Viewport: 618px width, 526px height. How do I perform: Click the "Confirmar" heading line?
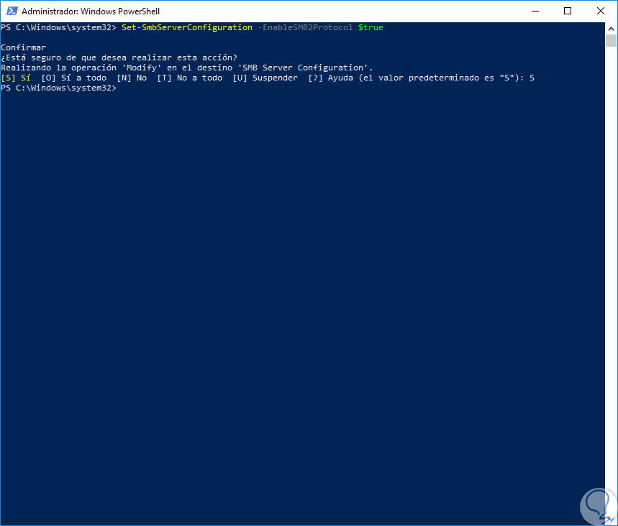[x=24, y=47]
